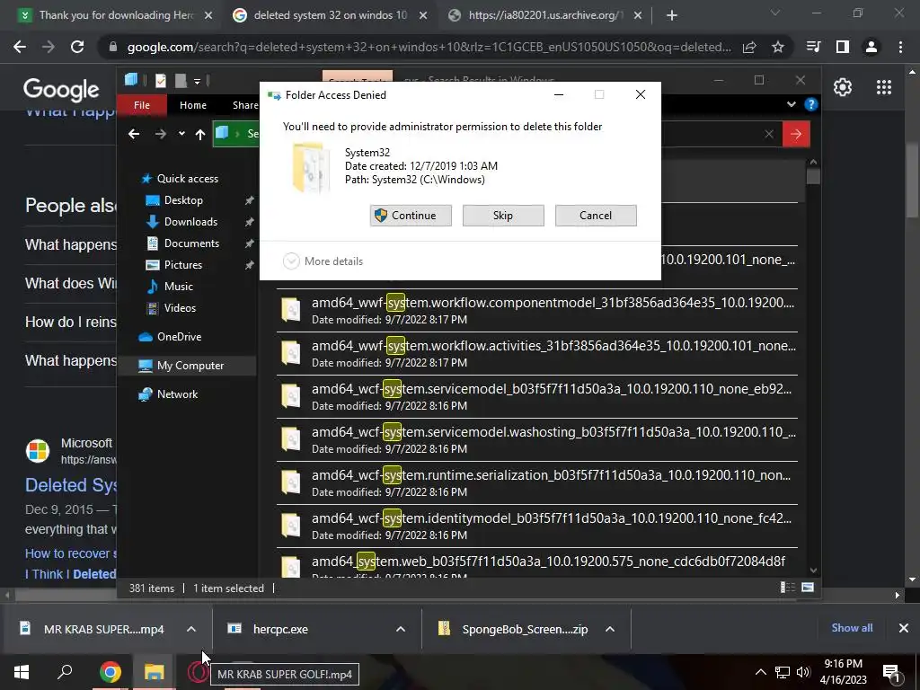Select amd64_wcf-system.runtime.serialization result
The width and height of the screenshot is (920, 690).
coord(537,482)
